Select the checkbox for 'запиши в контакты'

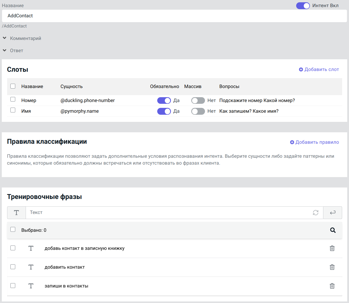pos(13,285)
